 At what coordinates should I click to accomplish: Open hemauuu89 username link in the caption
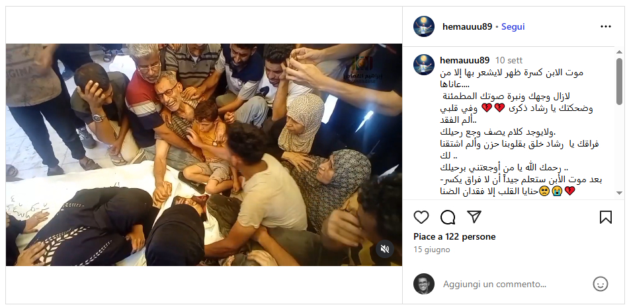point(465,61)
